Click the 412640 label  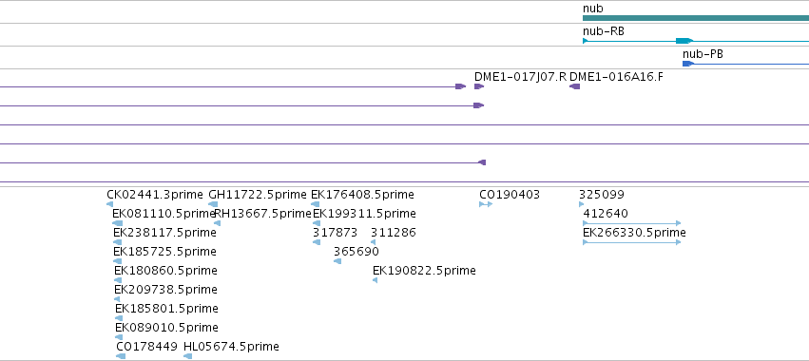coord(606,214)
